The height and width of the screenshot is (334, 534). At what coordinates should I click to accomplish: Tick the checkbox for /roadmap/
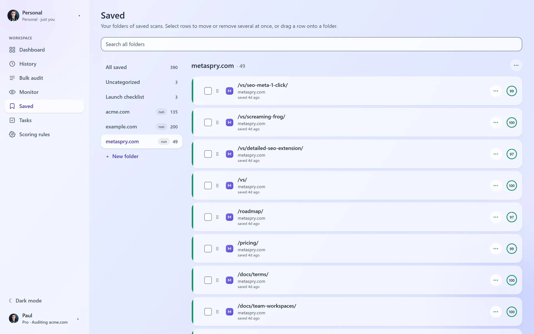(208, 217)
